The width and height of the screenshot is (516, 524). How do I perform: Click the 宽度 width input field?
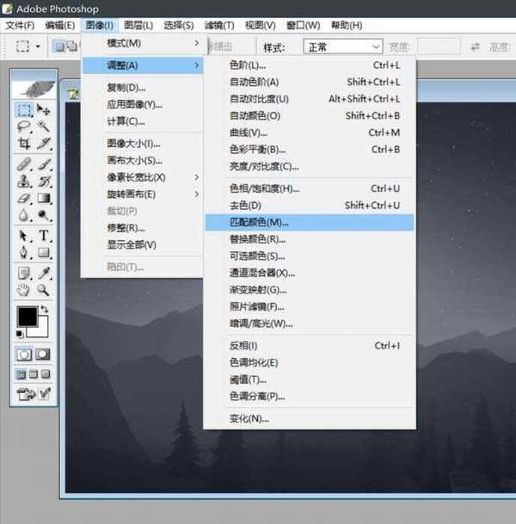(439, 46)
